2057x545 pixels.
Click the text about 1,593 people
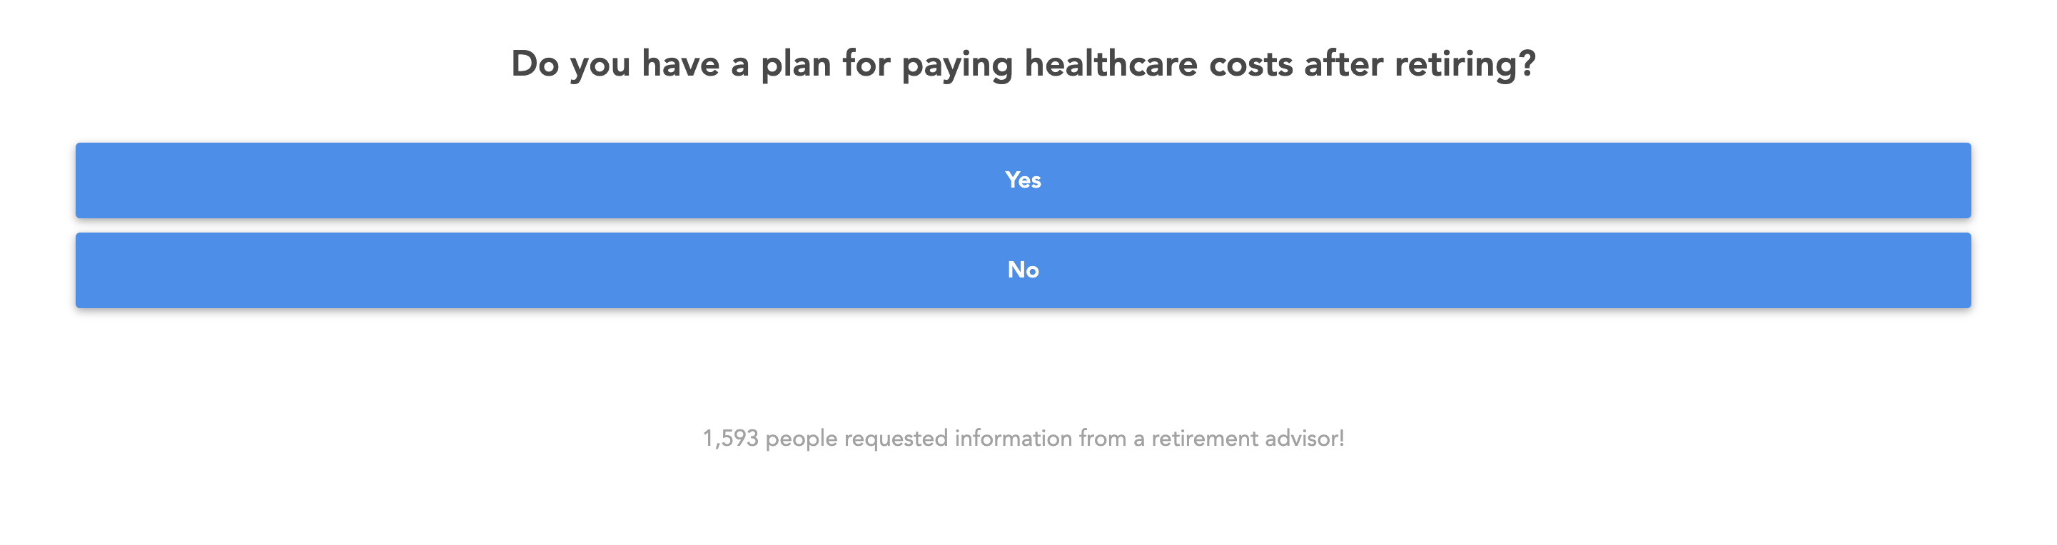coord(1023,438)
